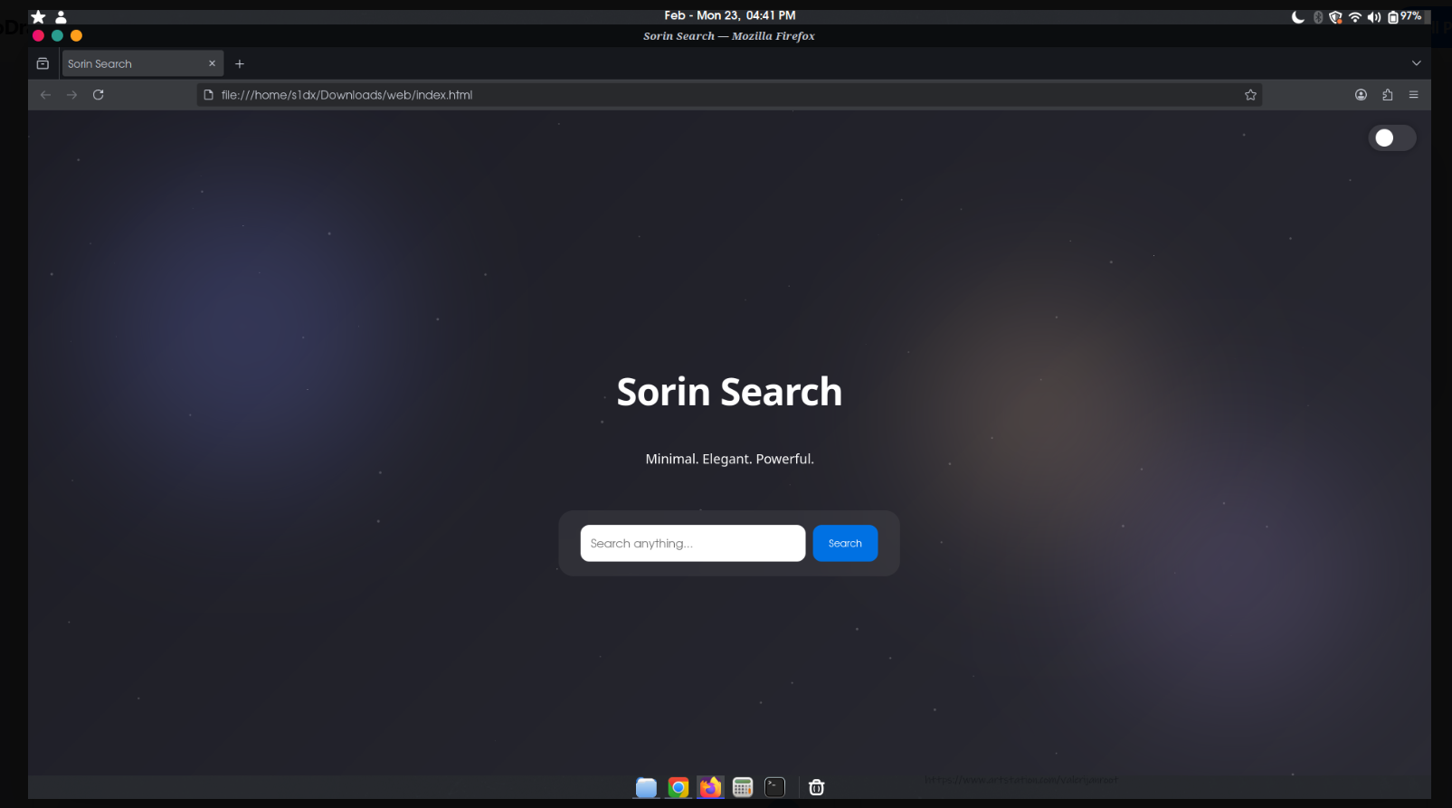Open the Firefox hamburger application menu
Image resolution: width=1452 pixels, height=808 pixels.
(1413, 95)
